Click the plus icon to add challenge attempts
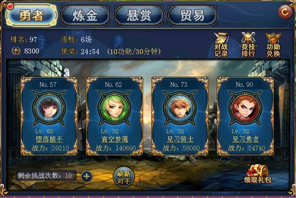Image resolution: width=296 pixels, height=198 pixels. tap(87, 176)
